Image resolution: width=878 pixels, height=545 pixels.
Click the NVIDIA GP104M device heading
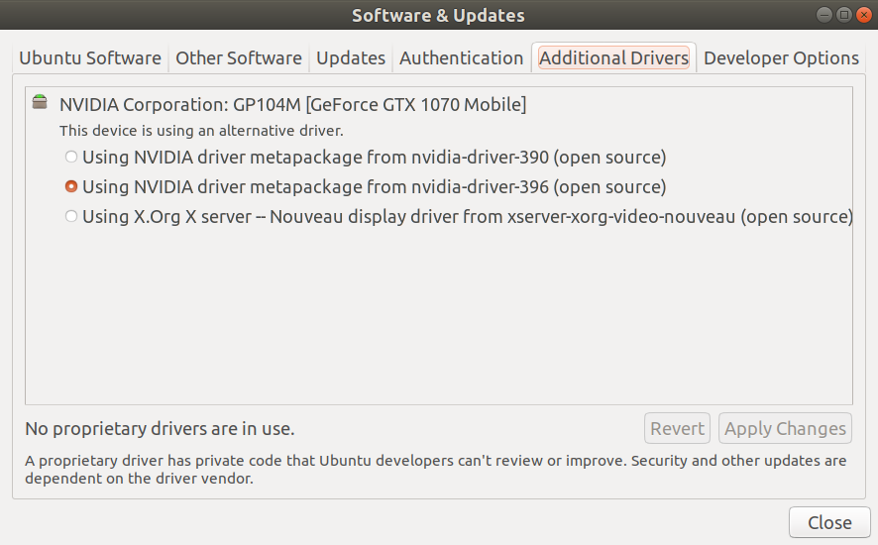coord(292,104)
